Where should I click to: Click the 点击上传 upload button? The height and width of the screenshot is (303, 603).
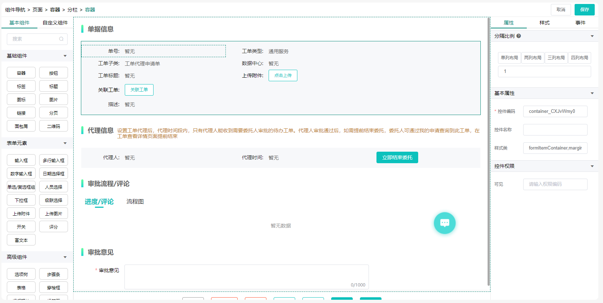click(x=283, y=75)
